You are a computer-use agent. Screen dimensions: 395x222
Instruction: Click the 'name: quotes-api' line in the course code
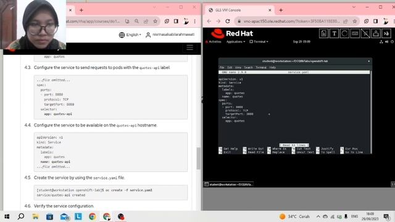tap(56, 162)
